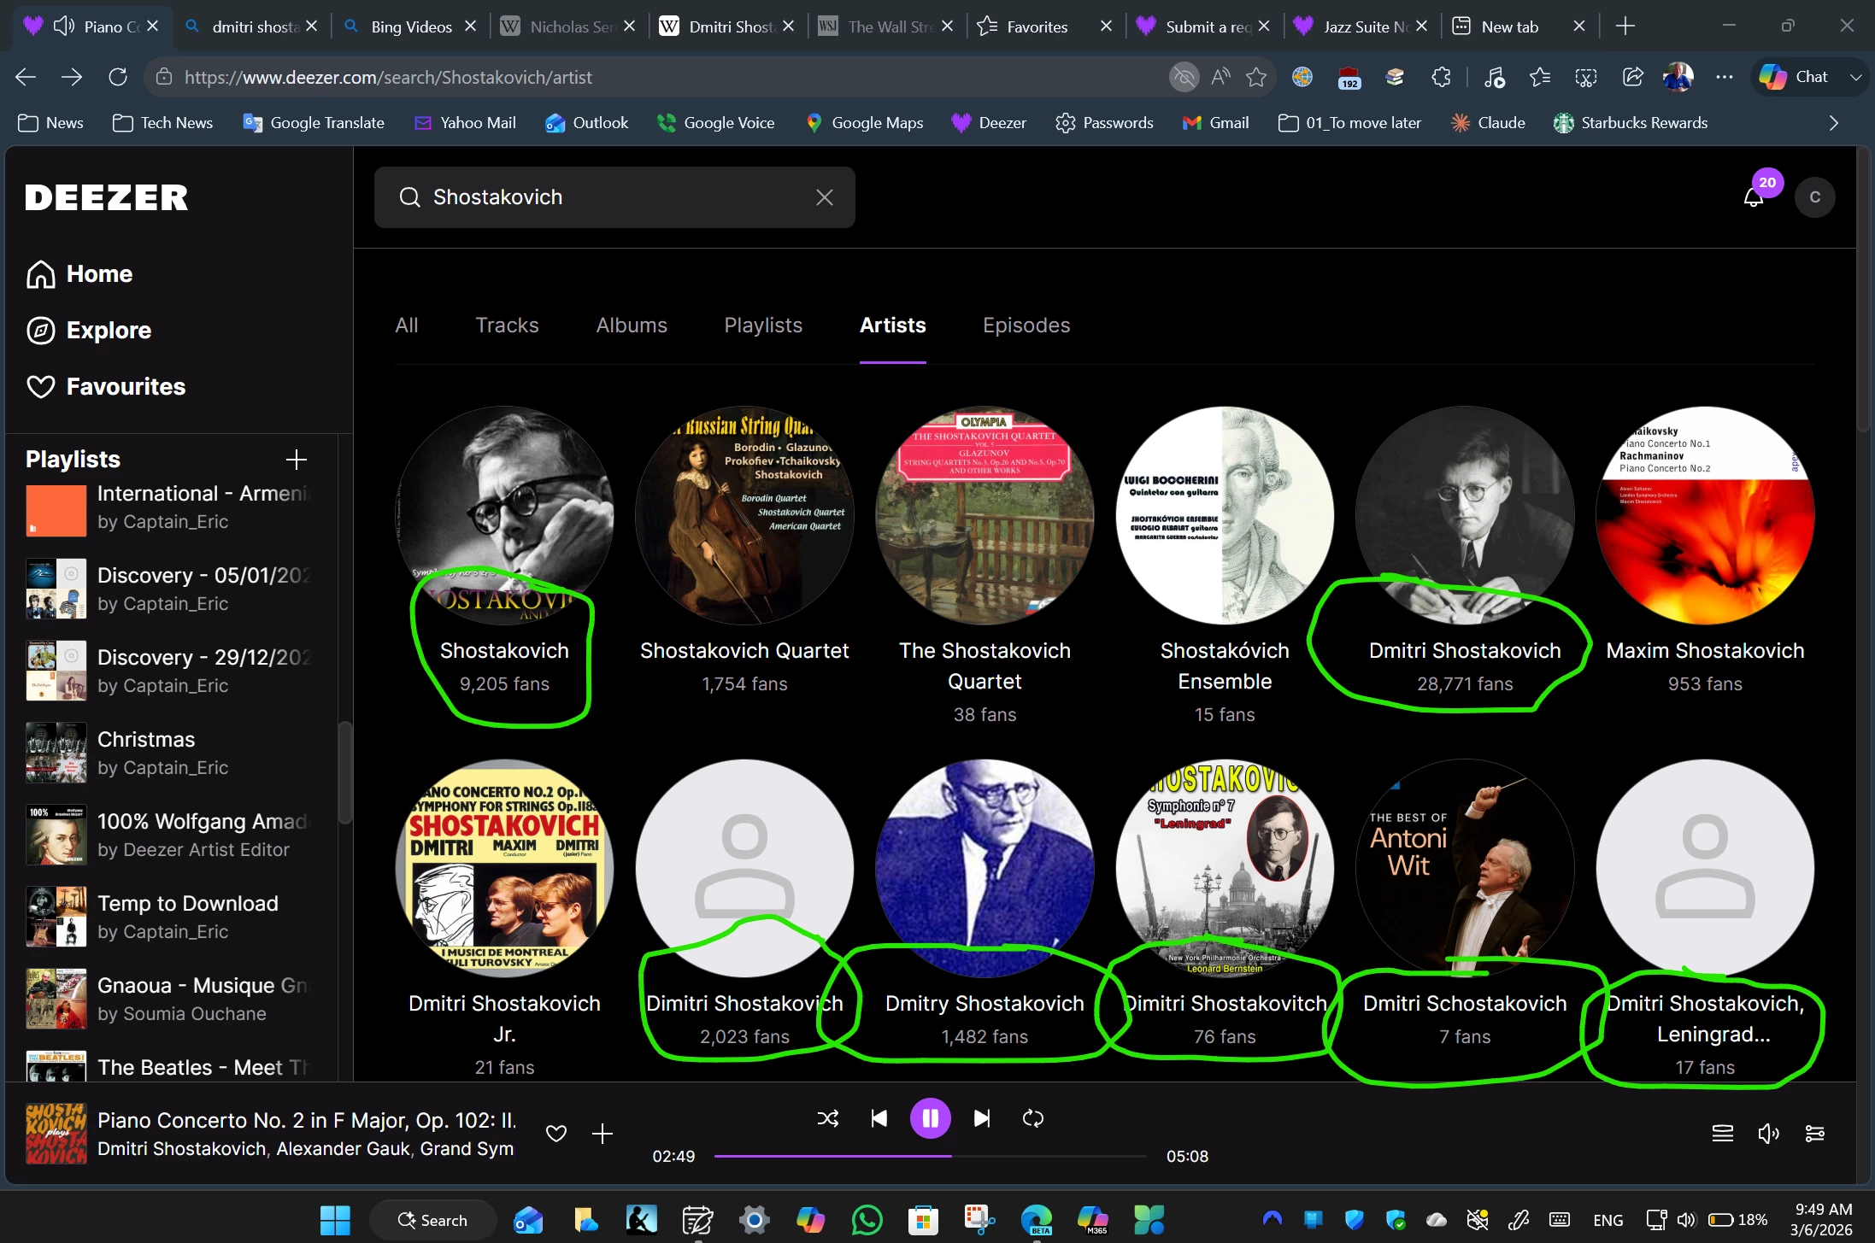The image size is (1875, 1243).
Task: Go back to the previous track
Action: coord(879,1118)
